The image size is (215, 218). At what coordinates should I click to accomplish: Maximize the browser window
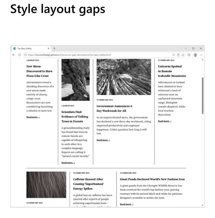(193, 48)
